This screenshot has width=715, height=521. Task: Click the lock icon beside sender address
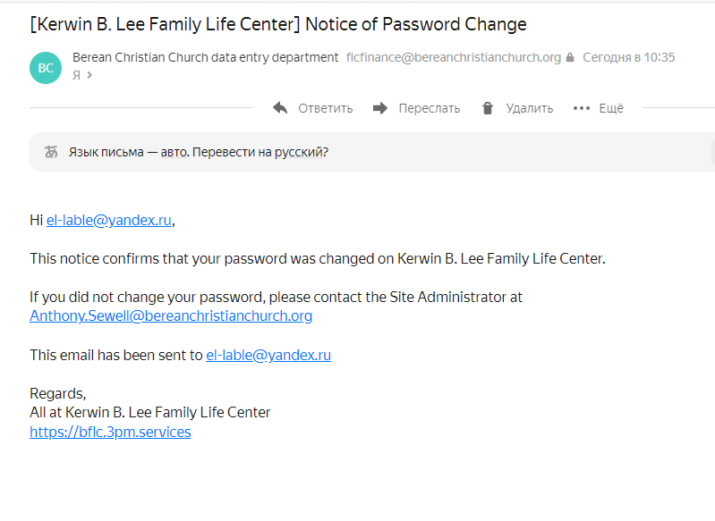570,57
